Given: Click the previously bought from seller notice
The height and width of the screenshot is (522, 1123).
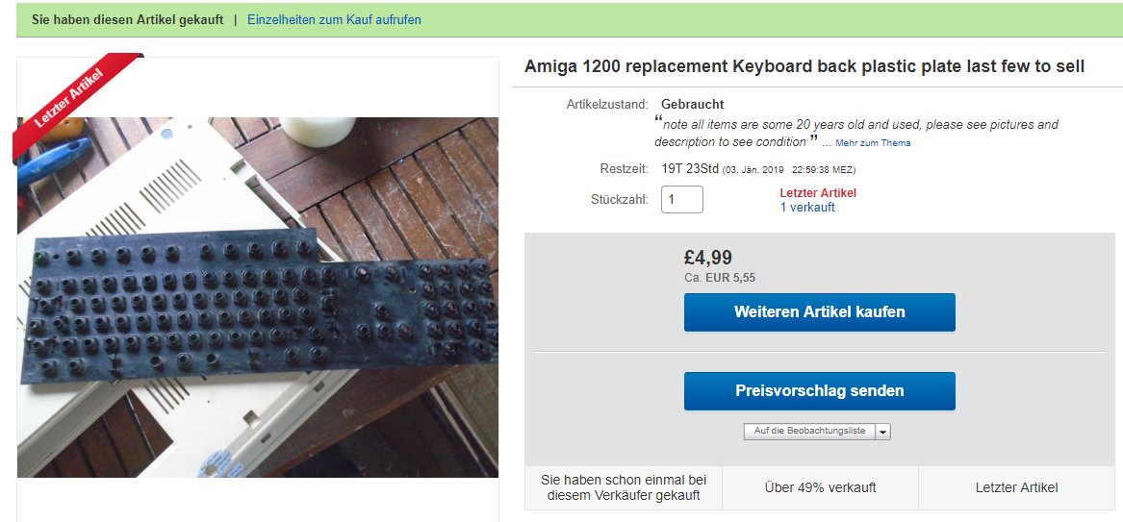Looking at the screenshot, I should (624, 487).
